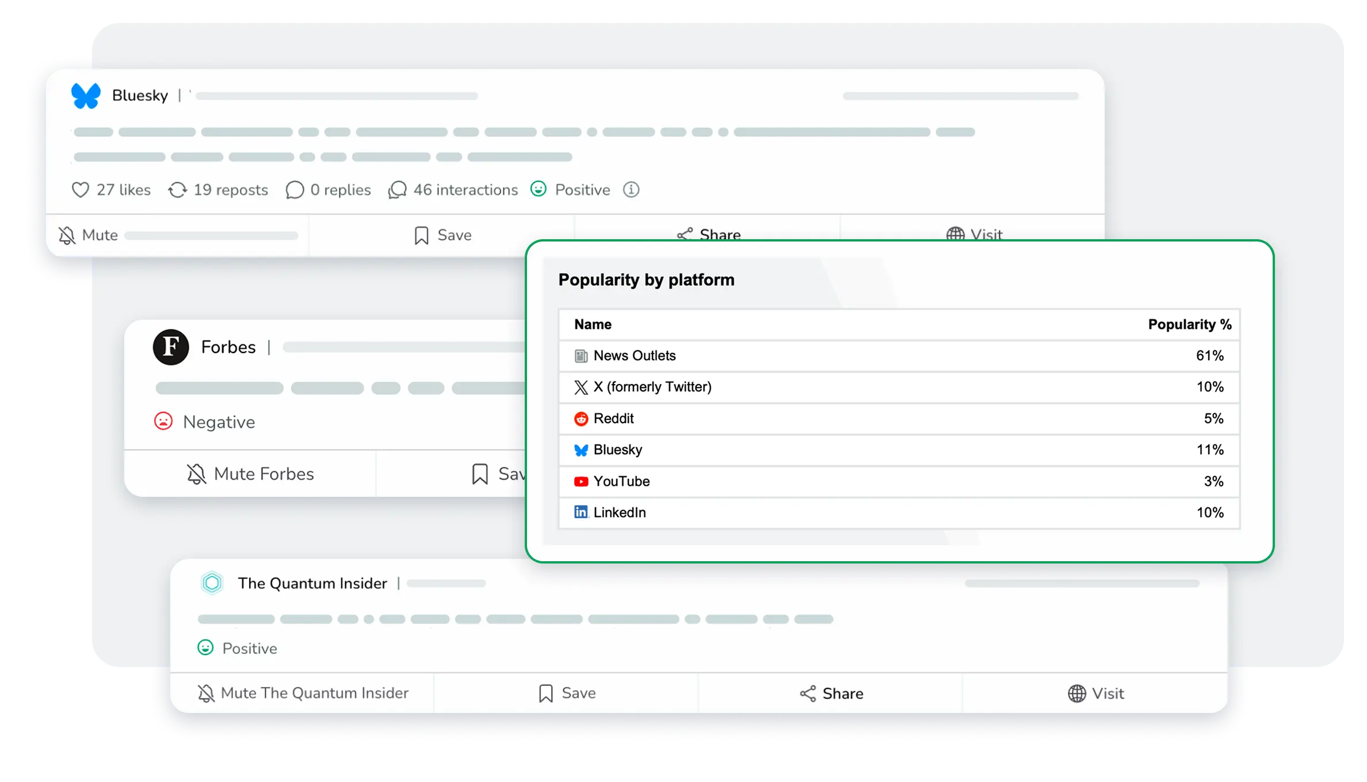This screenshot has height=782, width=1367.
Task: Click the Bluesky butterfly logo icon
Action: (x=86, y=95)
